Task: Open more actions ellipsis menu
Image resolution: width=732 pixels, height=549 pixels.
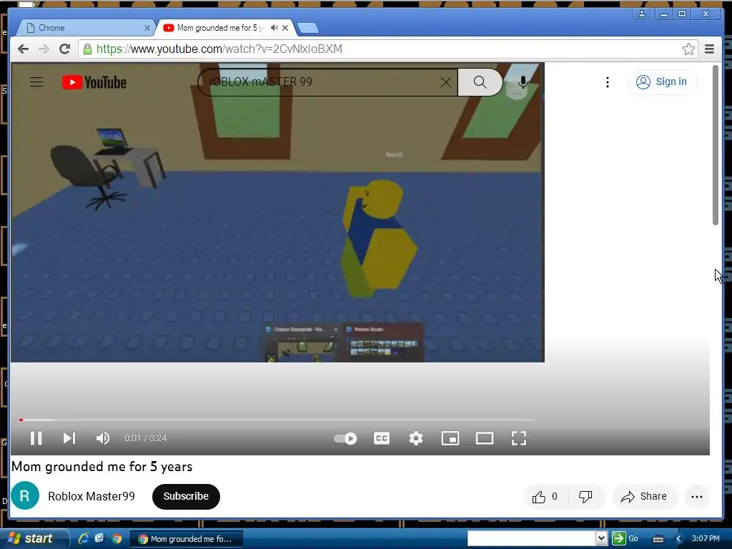Action: coord(696,497)
